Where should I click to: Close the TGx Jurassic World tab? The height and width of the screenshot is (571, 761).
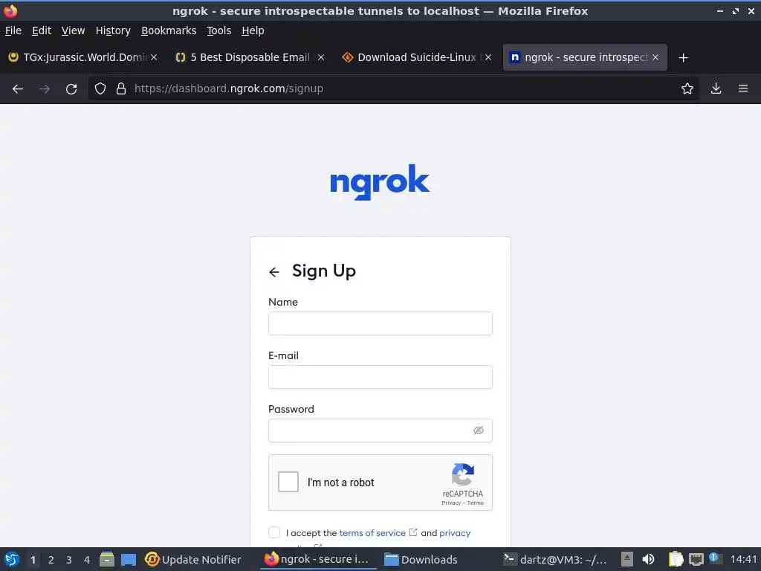click(x=154, y=57)
